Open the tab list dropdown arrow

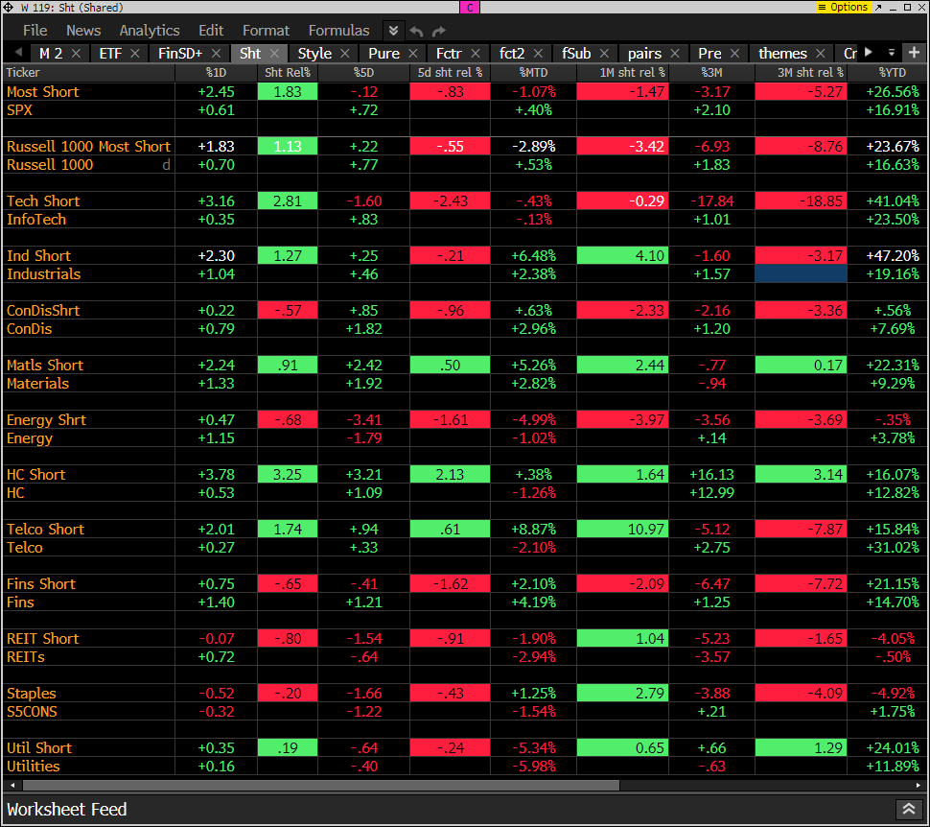[891, 53]
